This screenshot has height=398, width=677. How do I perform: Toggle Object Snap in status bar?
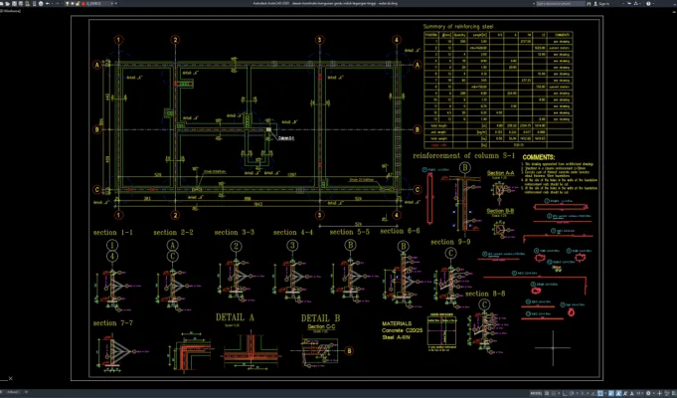(x=600, y=393)
